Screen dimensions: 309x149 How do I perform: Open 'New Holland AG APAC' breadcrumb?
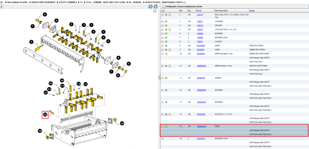pyautogui.click(x=17, y=2)
